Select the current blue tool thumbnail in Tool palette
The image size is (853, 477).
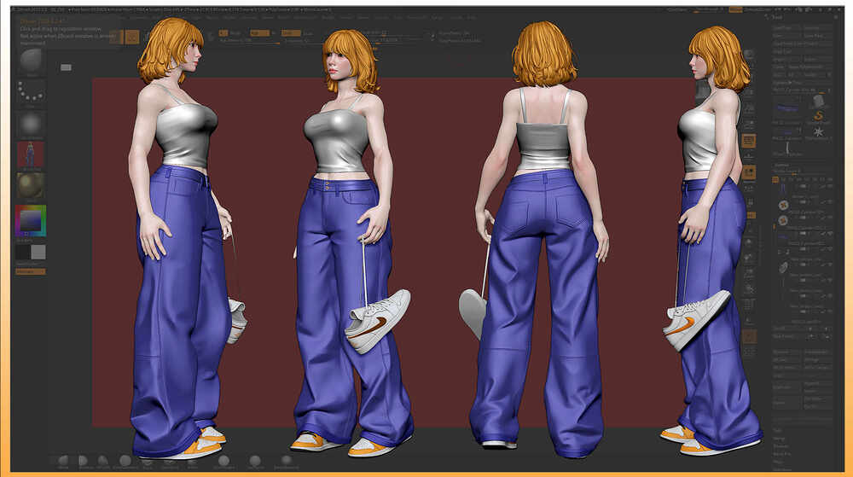[x=786, y=108]
